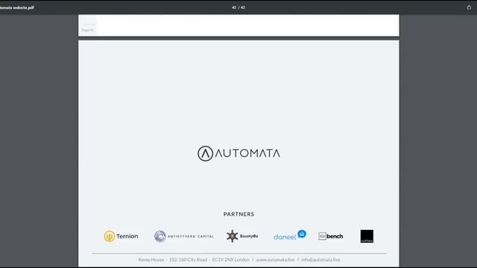Open the www.automata.live website link

coord(275,260)
